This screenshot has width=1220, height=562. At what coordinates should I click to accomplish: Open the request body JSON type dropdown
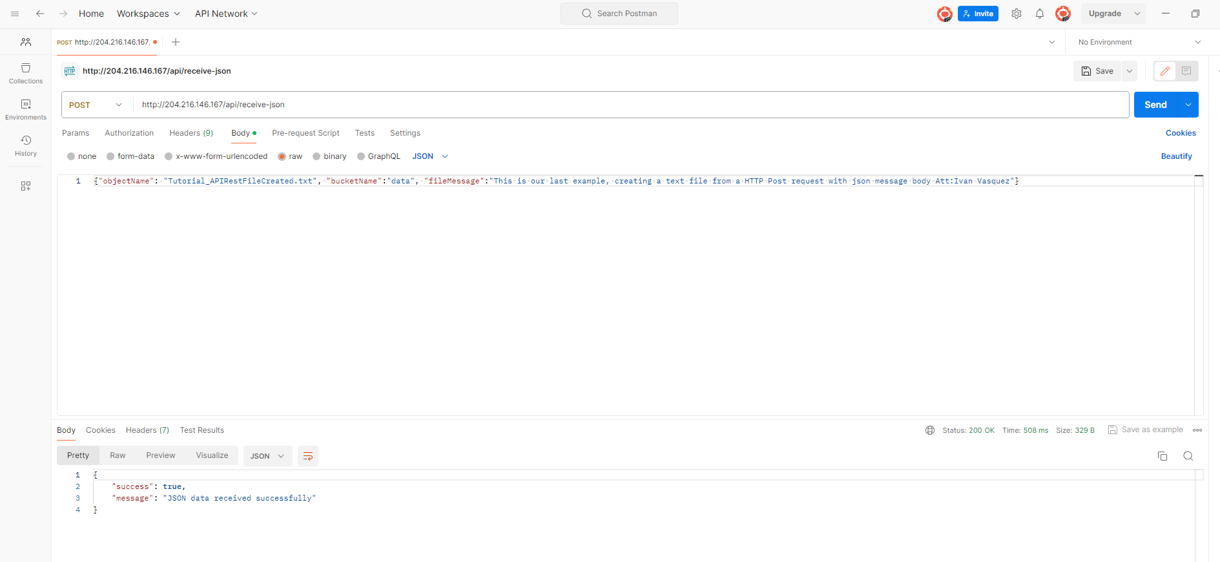tap(430, 156)
